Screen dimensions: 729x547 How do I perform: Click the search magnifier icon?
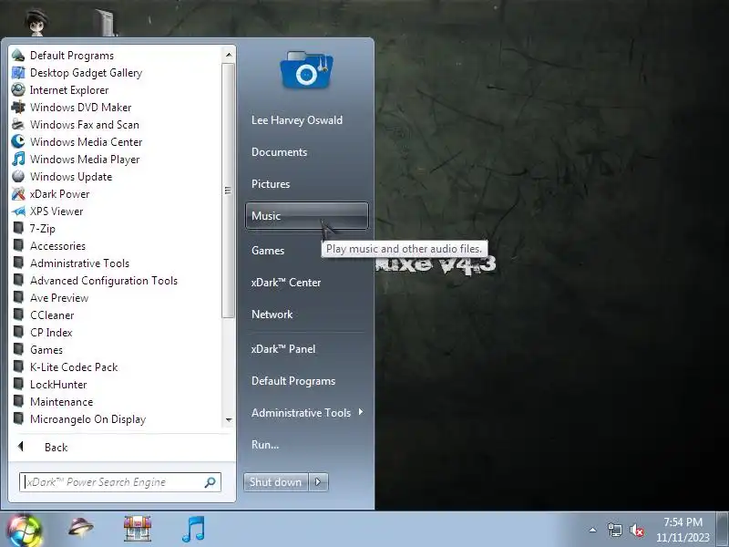(x=210, y=482)
